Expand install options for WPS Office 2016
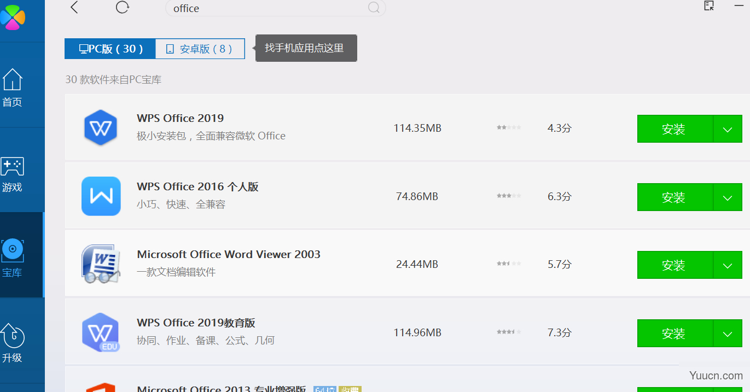The image size is (750, 392). [x=728, y=197]
